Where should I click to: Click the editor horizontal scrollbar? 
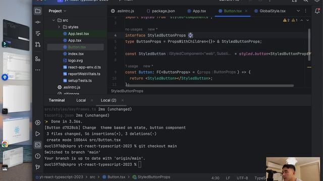(209, 85)
